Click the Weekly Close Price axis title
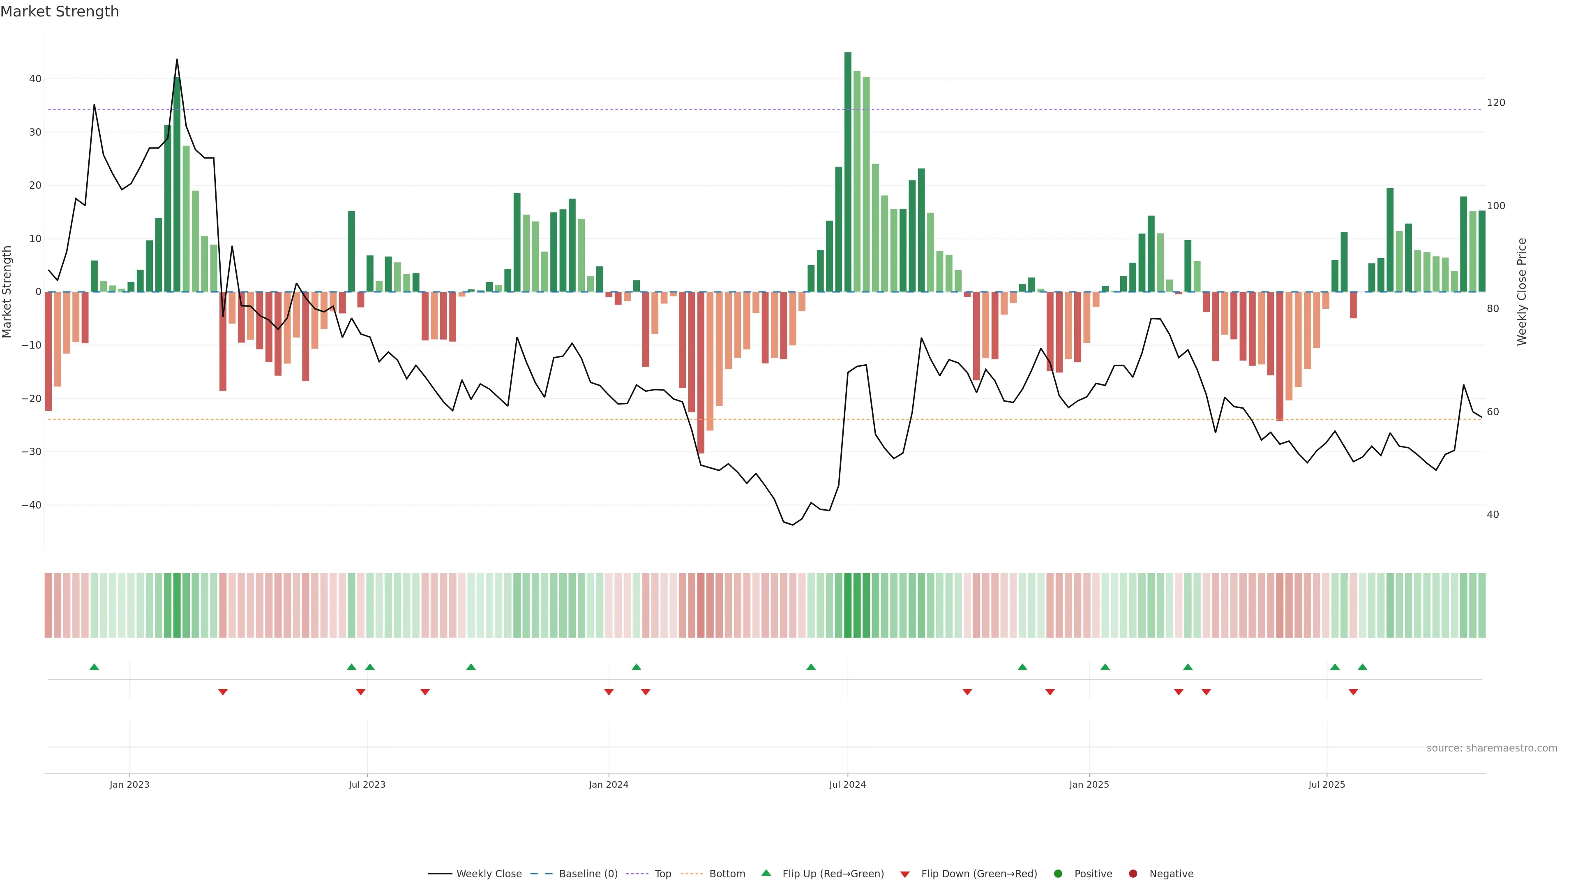This screenshot has width=1578, height=888. point(1522,292)
